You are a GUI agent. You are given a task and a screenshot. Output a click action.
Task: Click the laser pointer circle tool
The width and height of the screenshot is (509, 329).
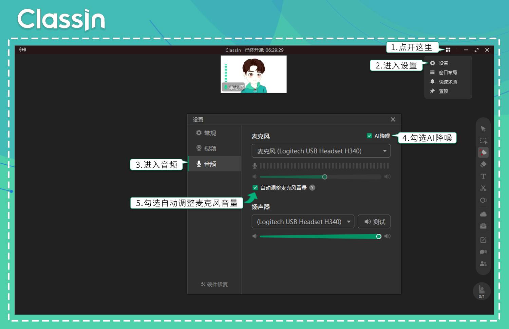click(x=483, y=200)
